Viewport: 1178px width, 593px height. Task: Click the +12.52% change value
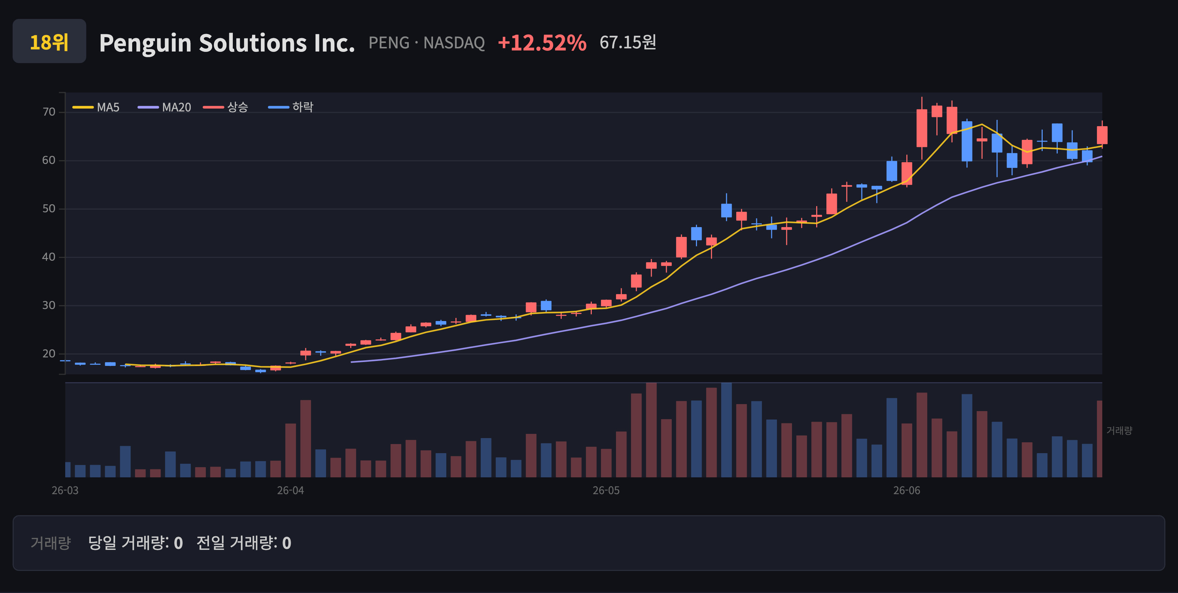[x=542, y=42]
